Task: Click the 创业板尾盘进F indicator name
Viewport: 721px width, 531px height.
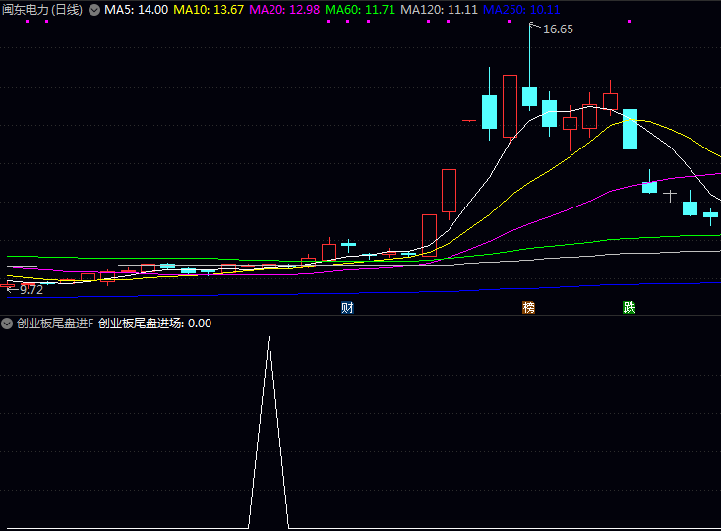Action: (55, 324)
